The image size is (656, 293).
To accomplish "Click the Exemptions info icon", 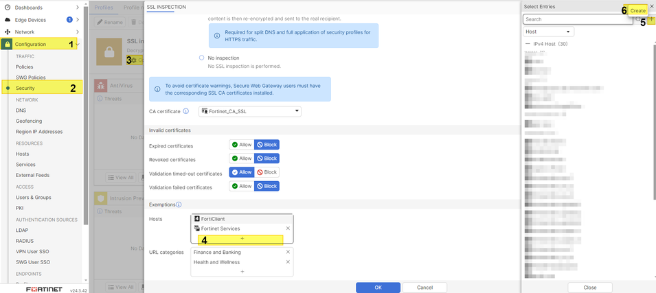I will coord(179,204).
